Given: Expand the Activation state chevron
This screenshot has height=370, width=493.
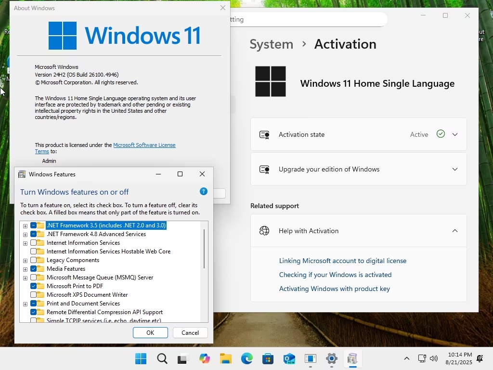Looking at the screenshot, I should 454,134.
